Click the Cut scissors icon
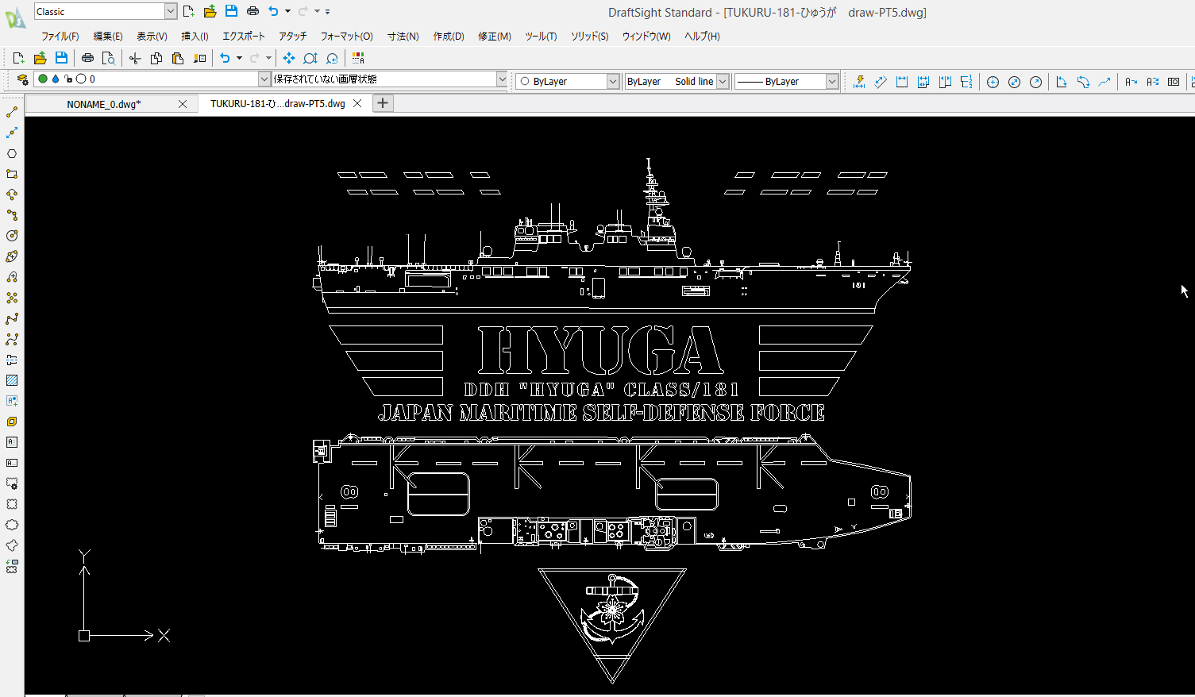This screenshot has height=697, width=1195. 135,58
